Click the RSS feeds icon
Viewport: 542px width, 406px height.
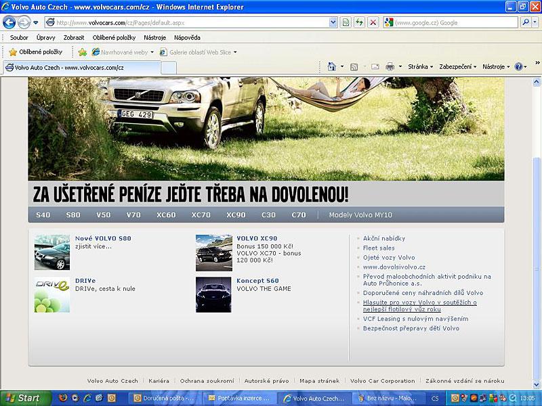(x=354, y=67)
